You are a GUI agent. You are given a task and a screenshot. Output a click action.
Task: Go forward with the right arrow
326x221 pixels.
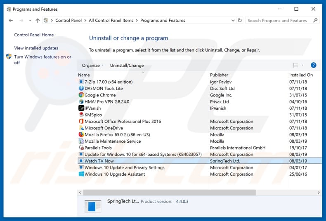pyautogui.click(x=21, y=20)
